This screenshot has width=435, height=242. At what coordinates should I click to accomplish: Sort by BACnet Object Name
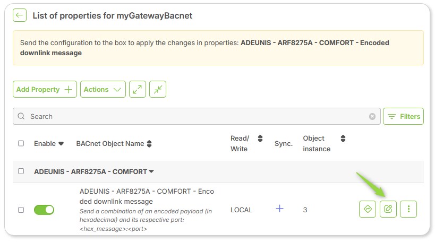[149, 144]
